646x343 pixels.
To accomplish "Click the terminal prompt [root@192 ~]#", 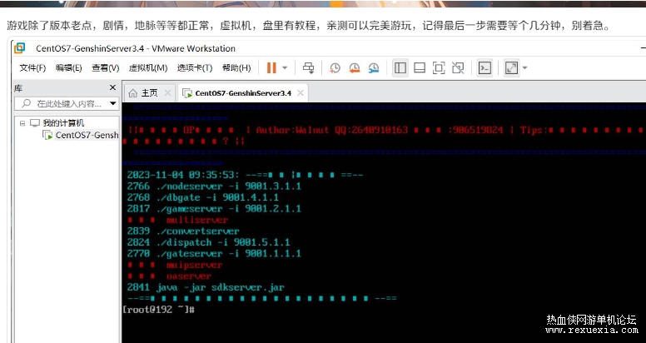I will [x=158, y=309].
